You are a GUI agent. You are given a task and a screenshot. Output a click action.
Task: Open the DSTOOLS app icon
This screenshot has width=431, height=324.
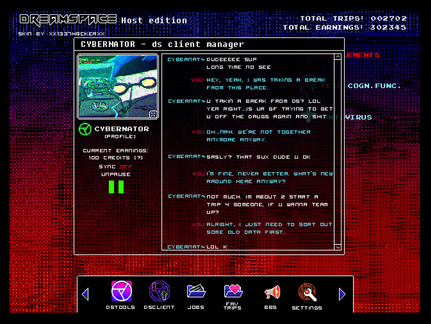pos(121,292)
